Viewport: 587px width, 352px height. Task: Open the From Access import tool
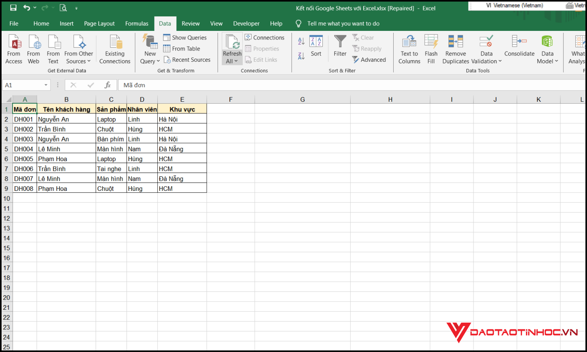click(14, 48)
